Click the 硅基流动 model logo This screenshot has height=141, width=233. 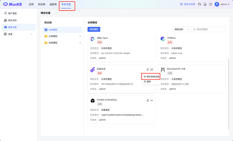click(x=93, y=70)
